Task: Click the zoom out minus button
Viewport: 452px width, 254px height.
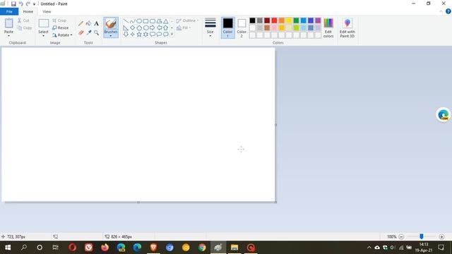Action: coord(401,236)
